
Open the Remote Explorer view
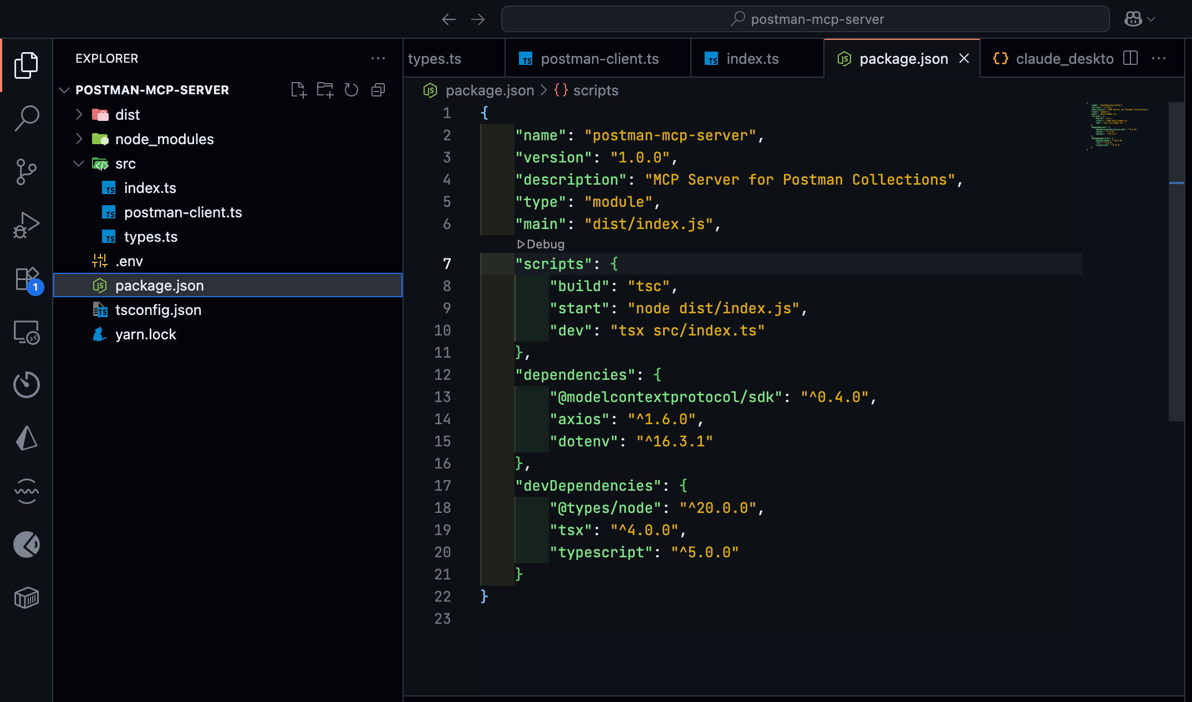(x=26, y=333)
